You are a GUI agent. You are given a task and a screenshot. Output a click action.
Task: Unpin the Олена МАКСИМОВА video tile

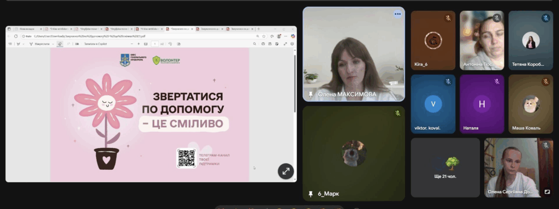pos(311,95)
